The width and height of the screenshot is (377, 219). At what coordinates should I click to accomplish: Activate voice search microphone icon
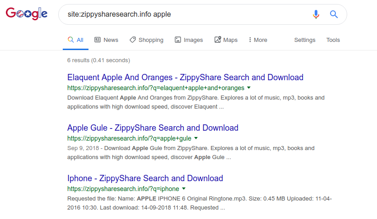click(x=316, y=14)
